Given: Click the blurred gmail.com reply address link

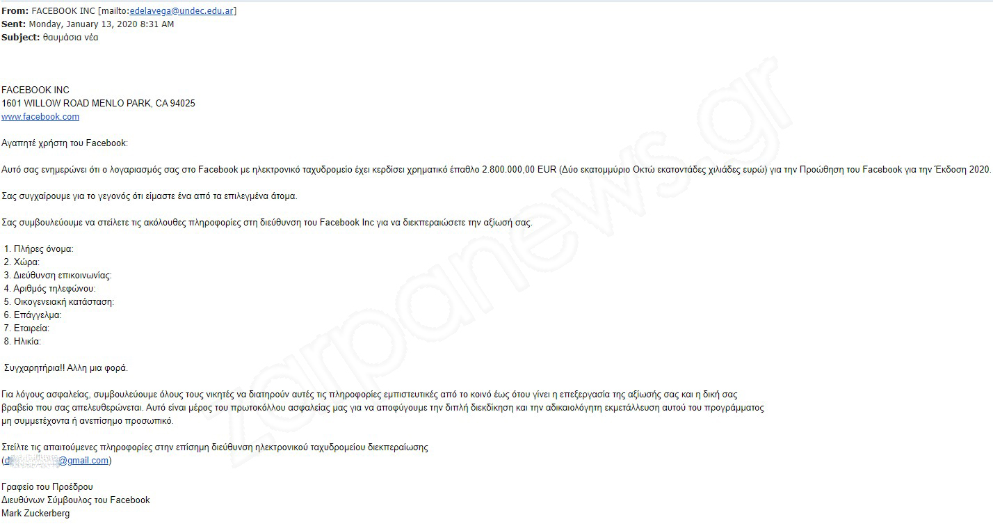Looking at the screenshot, I should tap(56, 461).
